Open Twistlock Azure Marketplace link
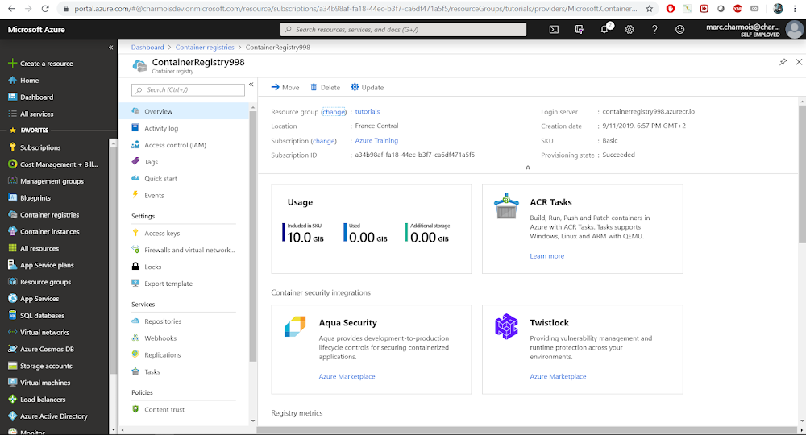 [x=558, y=376]
